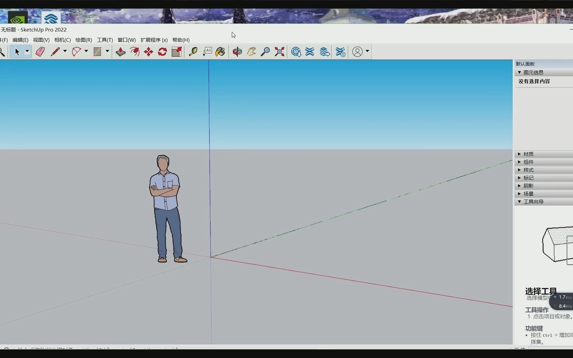Select the Select arrow tool
This screenshot has width=573, height=358.
17,52
